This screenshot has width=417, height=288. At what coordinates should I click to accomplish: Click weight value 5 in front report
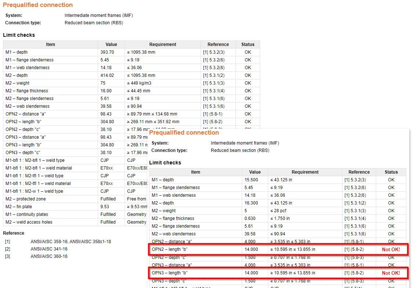coord(246,210)
